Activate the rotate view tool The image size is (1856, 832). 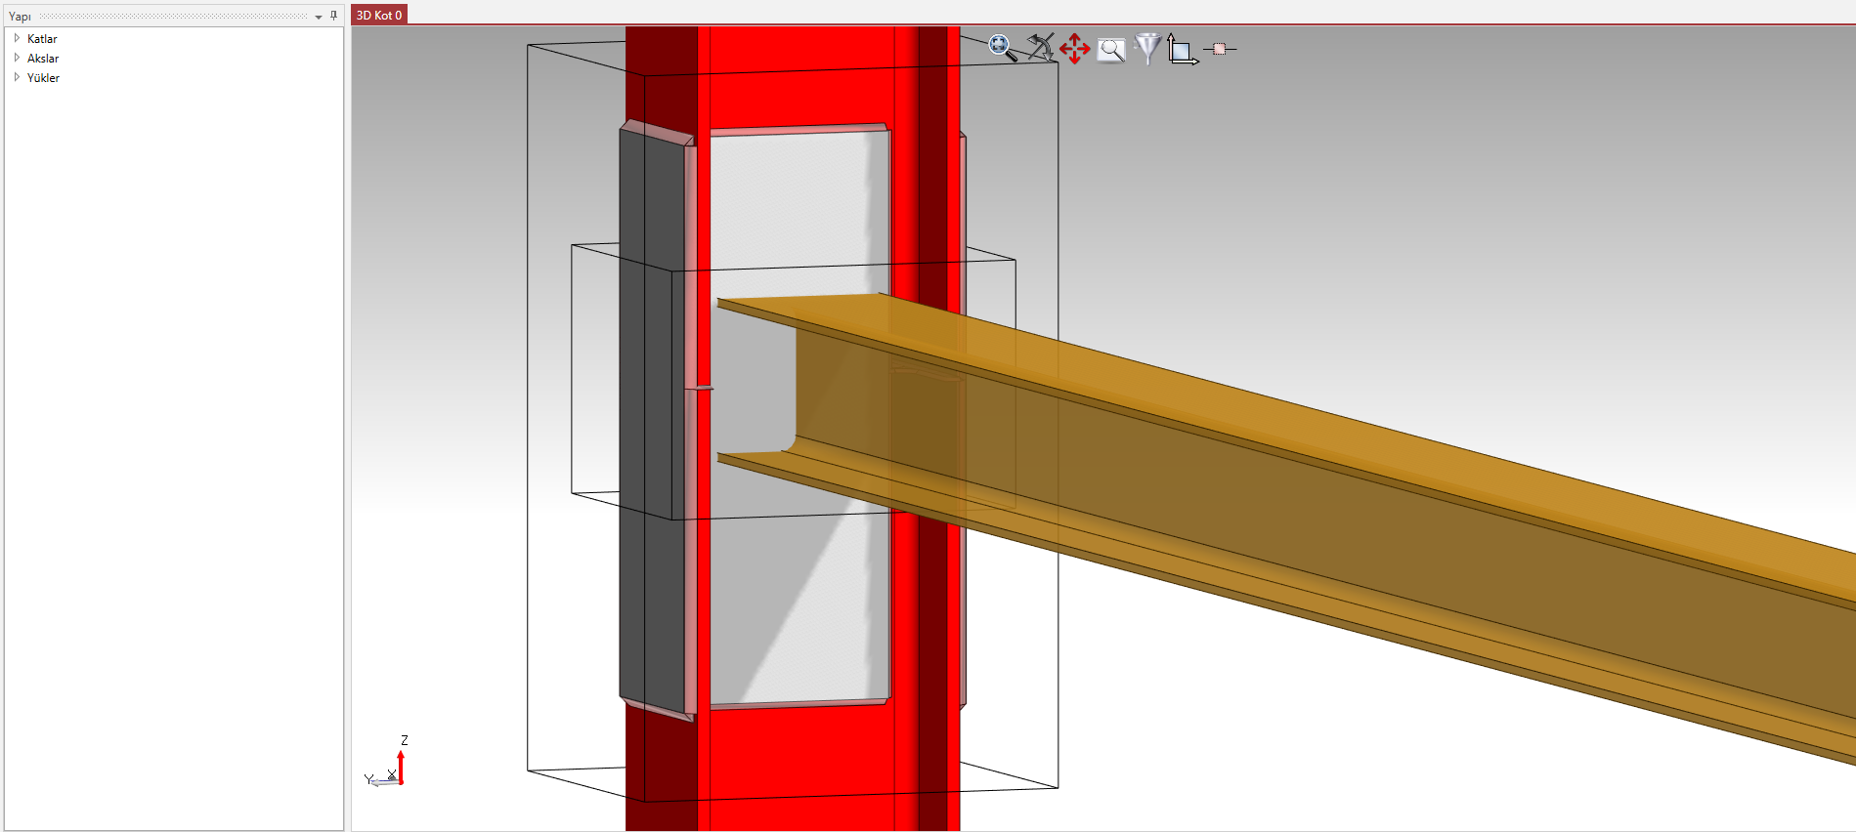1040,48
